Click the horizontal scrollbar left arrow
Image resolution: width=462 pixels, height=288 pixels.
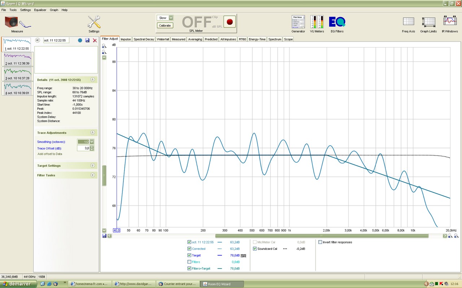pyautogui.click(x=109, y=236)
